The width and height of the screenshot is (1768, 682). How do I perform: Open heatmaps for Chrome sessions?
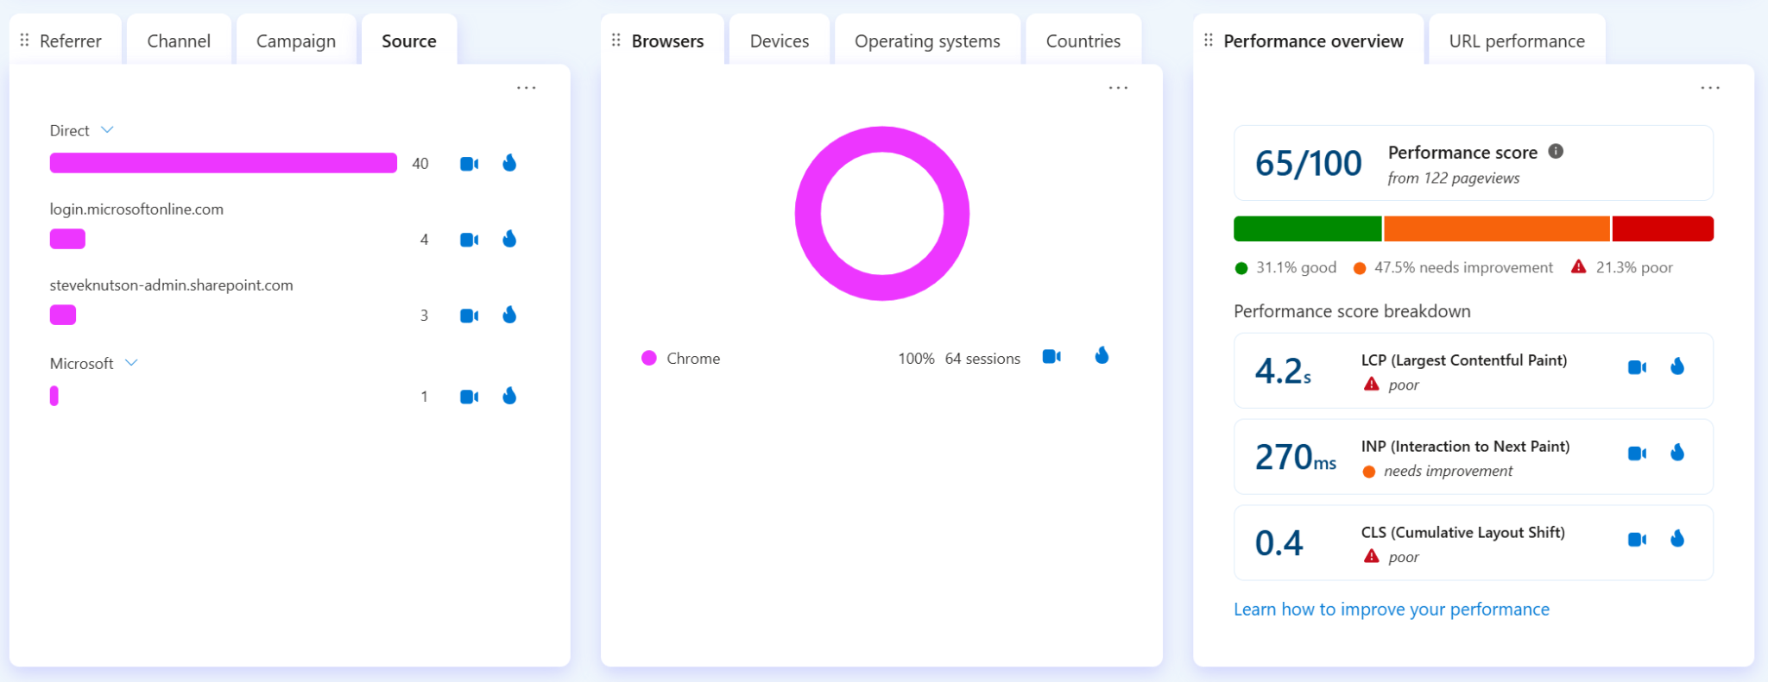[x=1102, y=355]
